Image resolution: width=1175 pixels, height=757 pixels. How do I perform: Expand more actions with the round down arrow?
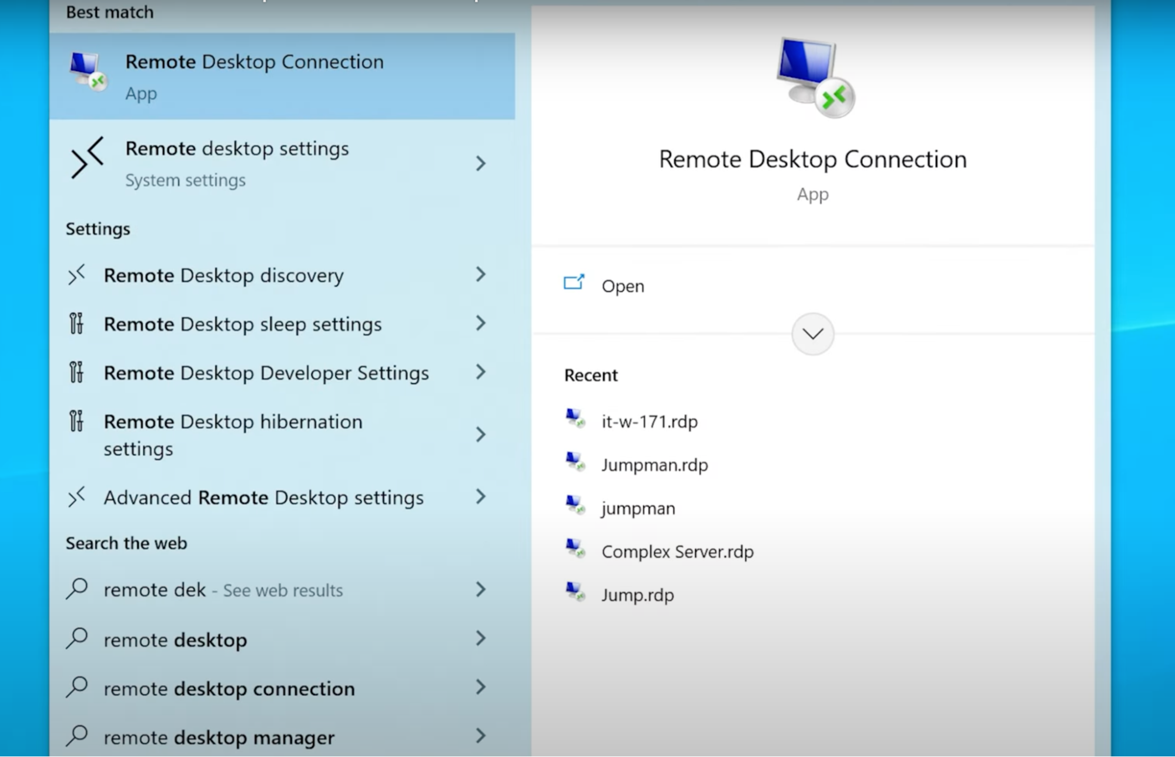pyautogui.click(x=813, y=334)
